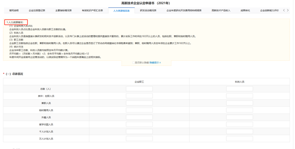The image size is (295, 149).
Task: Click the (3) 职工总数 hint line
Action: click(x=16, y=40)
